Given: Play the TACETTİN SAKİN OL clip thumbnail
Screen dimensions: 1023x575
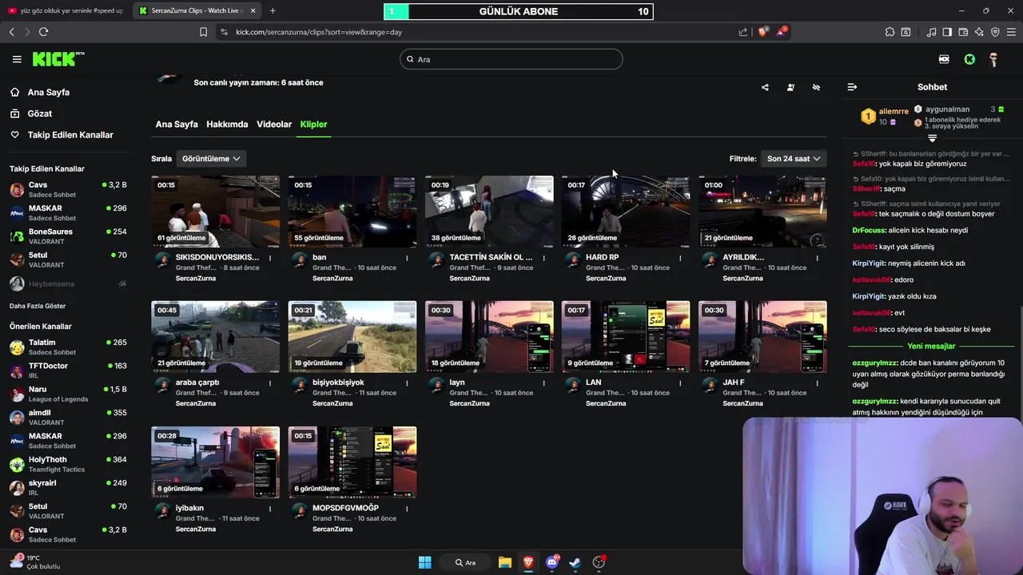Looking at the screenshot, I should pyautogui.click(x=489, y=212).
